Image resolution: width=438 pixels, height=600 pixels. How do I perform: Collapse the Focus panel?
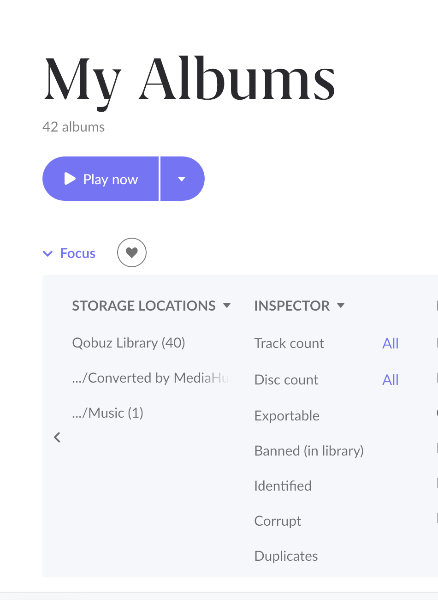69,253
